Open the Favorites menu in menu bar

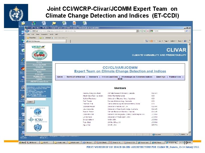point(44,35)
